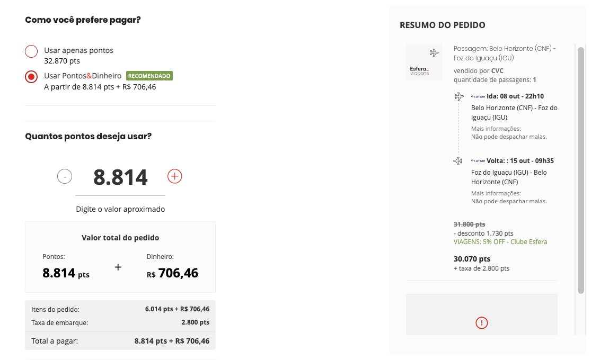Viewport: 600px width, 360px height.
Task: Click 'VIAGENS: 5% OFF - Clube Esfera' link
Action: [x=500, y=242]
